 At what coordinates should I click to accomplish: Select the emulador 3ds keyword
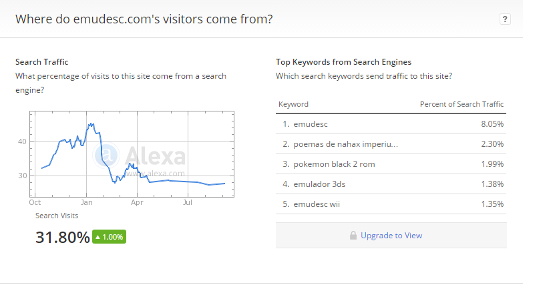(x=319, y=184)
